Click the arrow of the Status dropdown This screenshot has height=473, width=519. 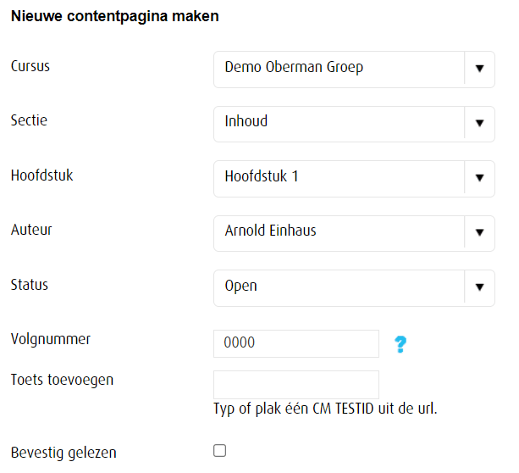479,287
